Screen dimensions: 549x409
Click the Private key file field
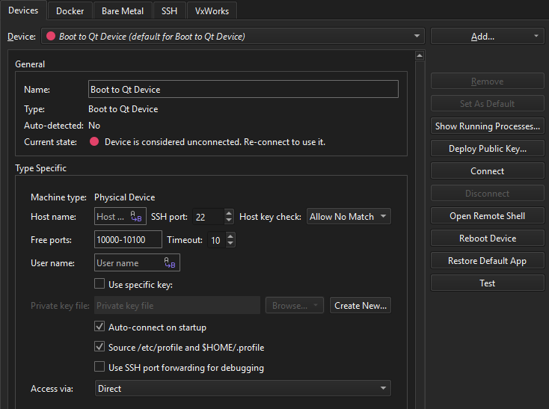click(x=177, y=305)
